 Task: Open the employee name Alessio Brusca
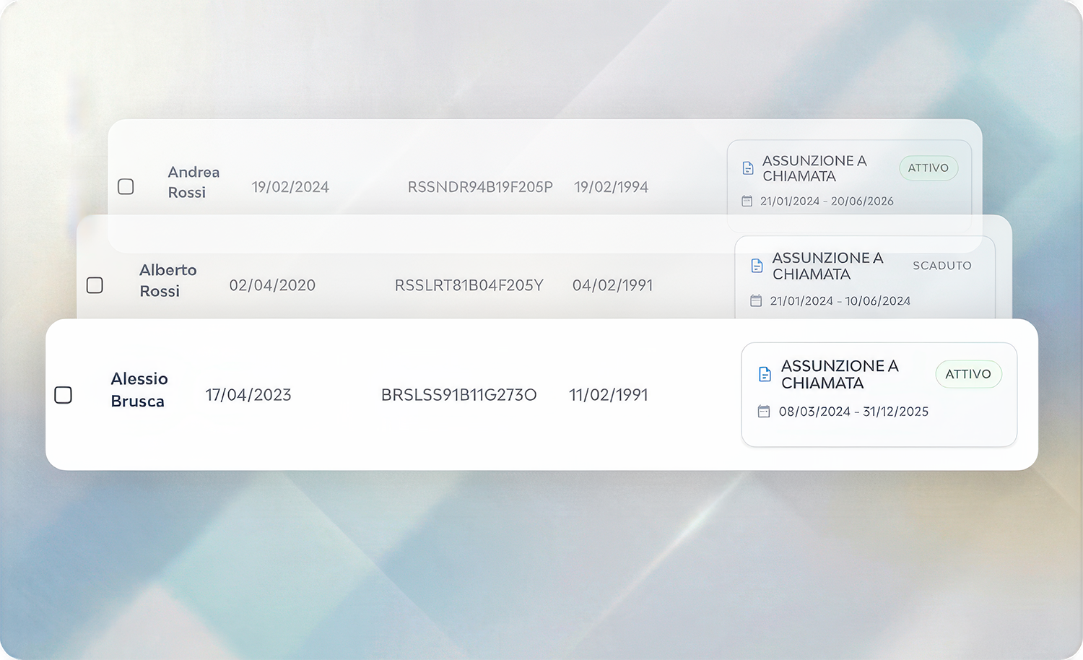[x=139, y=390]
